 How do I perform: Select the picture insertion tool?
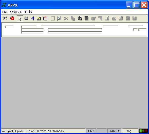[39, 18]
